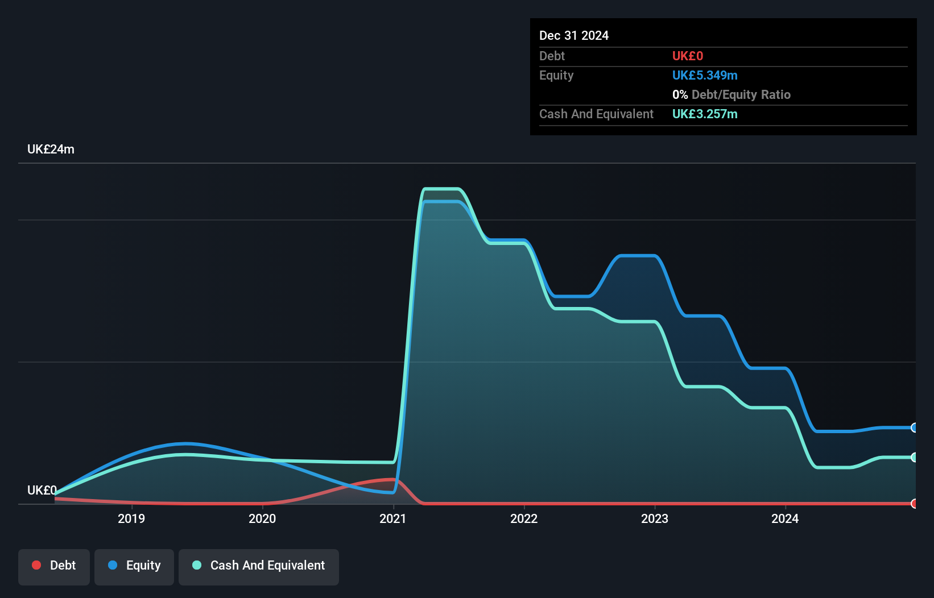The height and width of the screenshot is (598, 934).
Task: Toggle the Equity legend button
Action: point(134,567)
